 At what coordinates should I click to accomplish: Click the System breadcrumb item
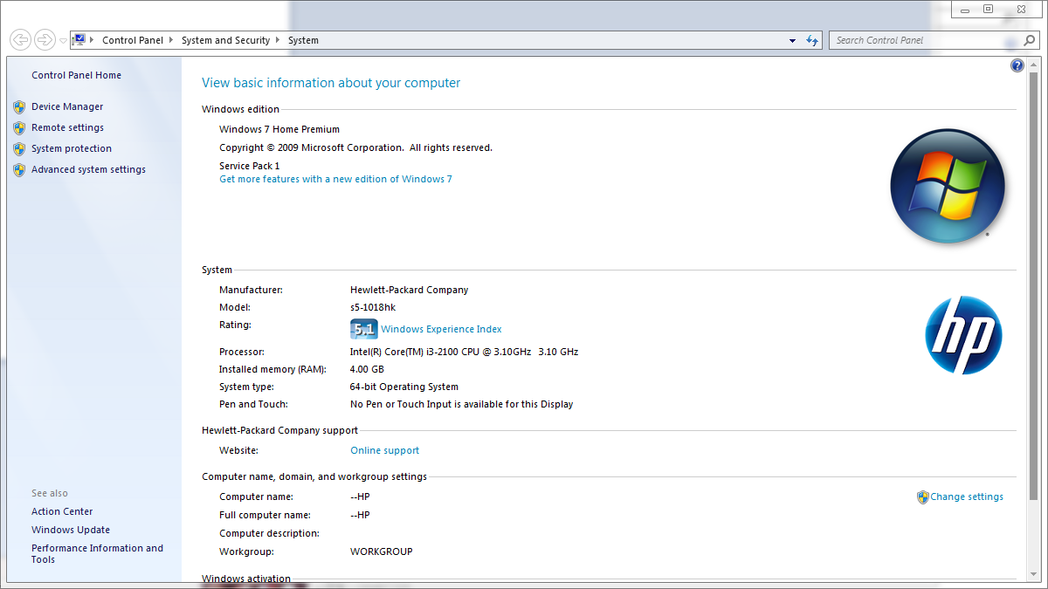click(x=303, y=40)
